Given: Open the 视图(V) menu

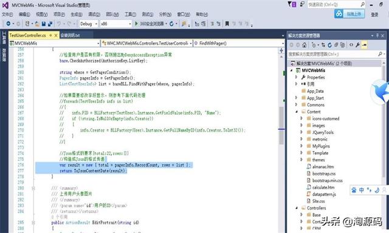Looking at the screenshot, I should point(42,15).
